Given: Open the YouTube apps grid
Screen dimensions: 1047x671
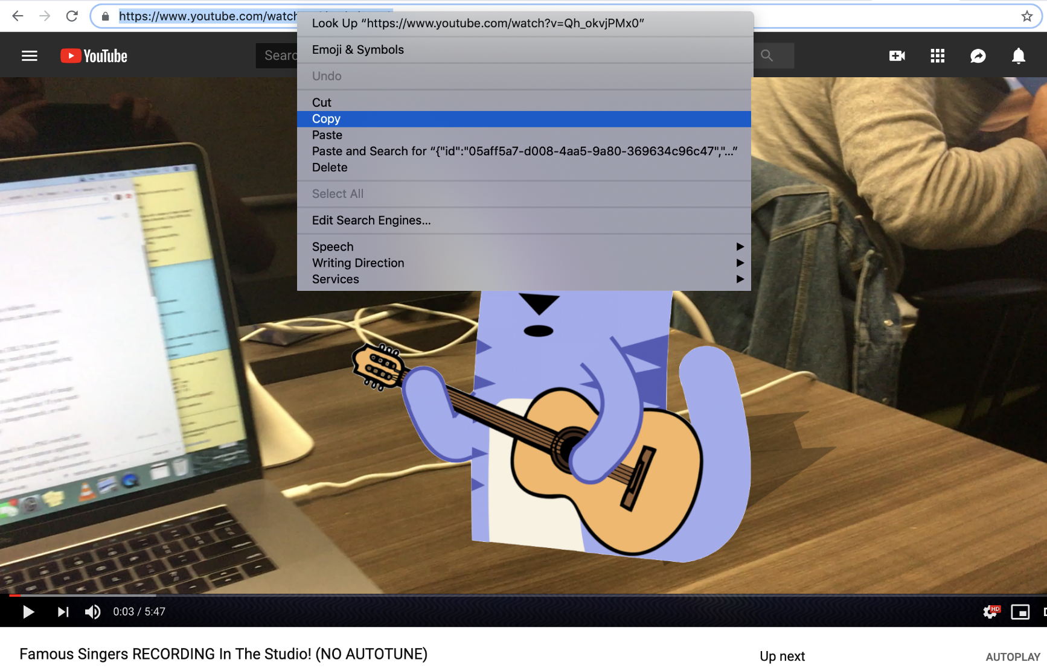Looking at the screenshot, I should 937,56.
